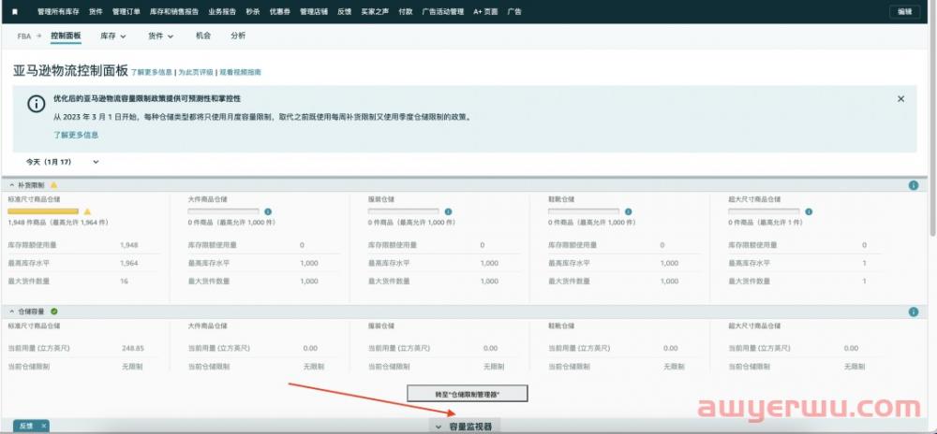The height and width of the screenshot is (434, 937).
Task: Expand the 容量监视器 panel
Action: tap(465, 427)
